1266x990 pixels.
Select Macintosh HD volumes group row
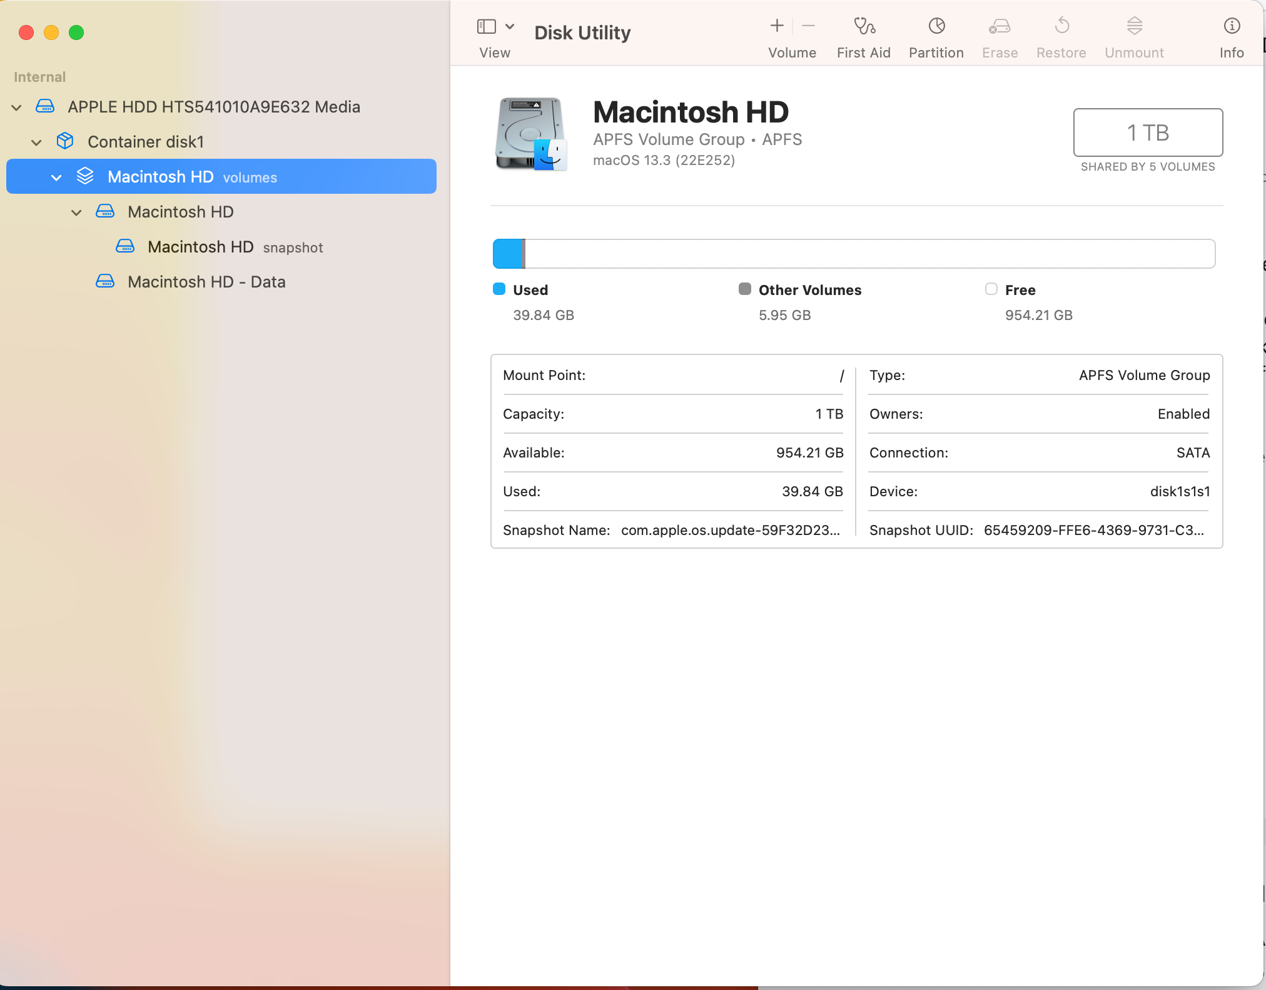pos(221,176)
